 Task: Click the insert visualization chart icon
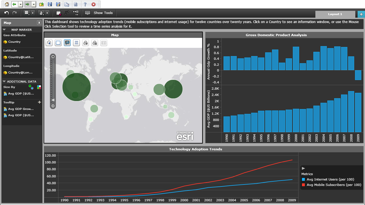click(x=42, y=13)
